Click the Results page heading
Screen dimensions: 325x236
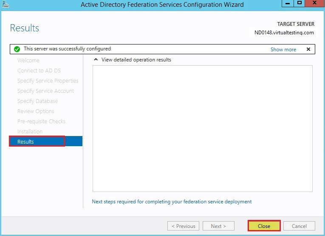pyautogui.click(x=25, y=28)
